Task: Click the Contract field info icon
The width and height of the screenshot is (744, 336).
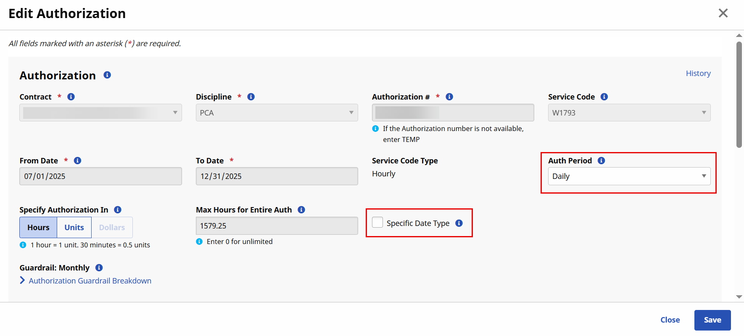Action: [x=71, y=97]
